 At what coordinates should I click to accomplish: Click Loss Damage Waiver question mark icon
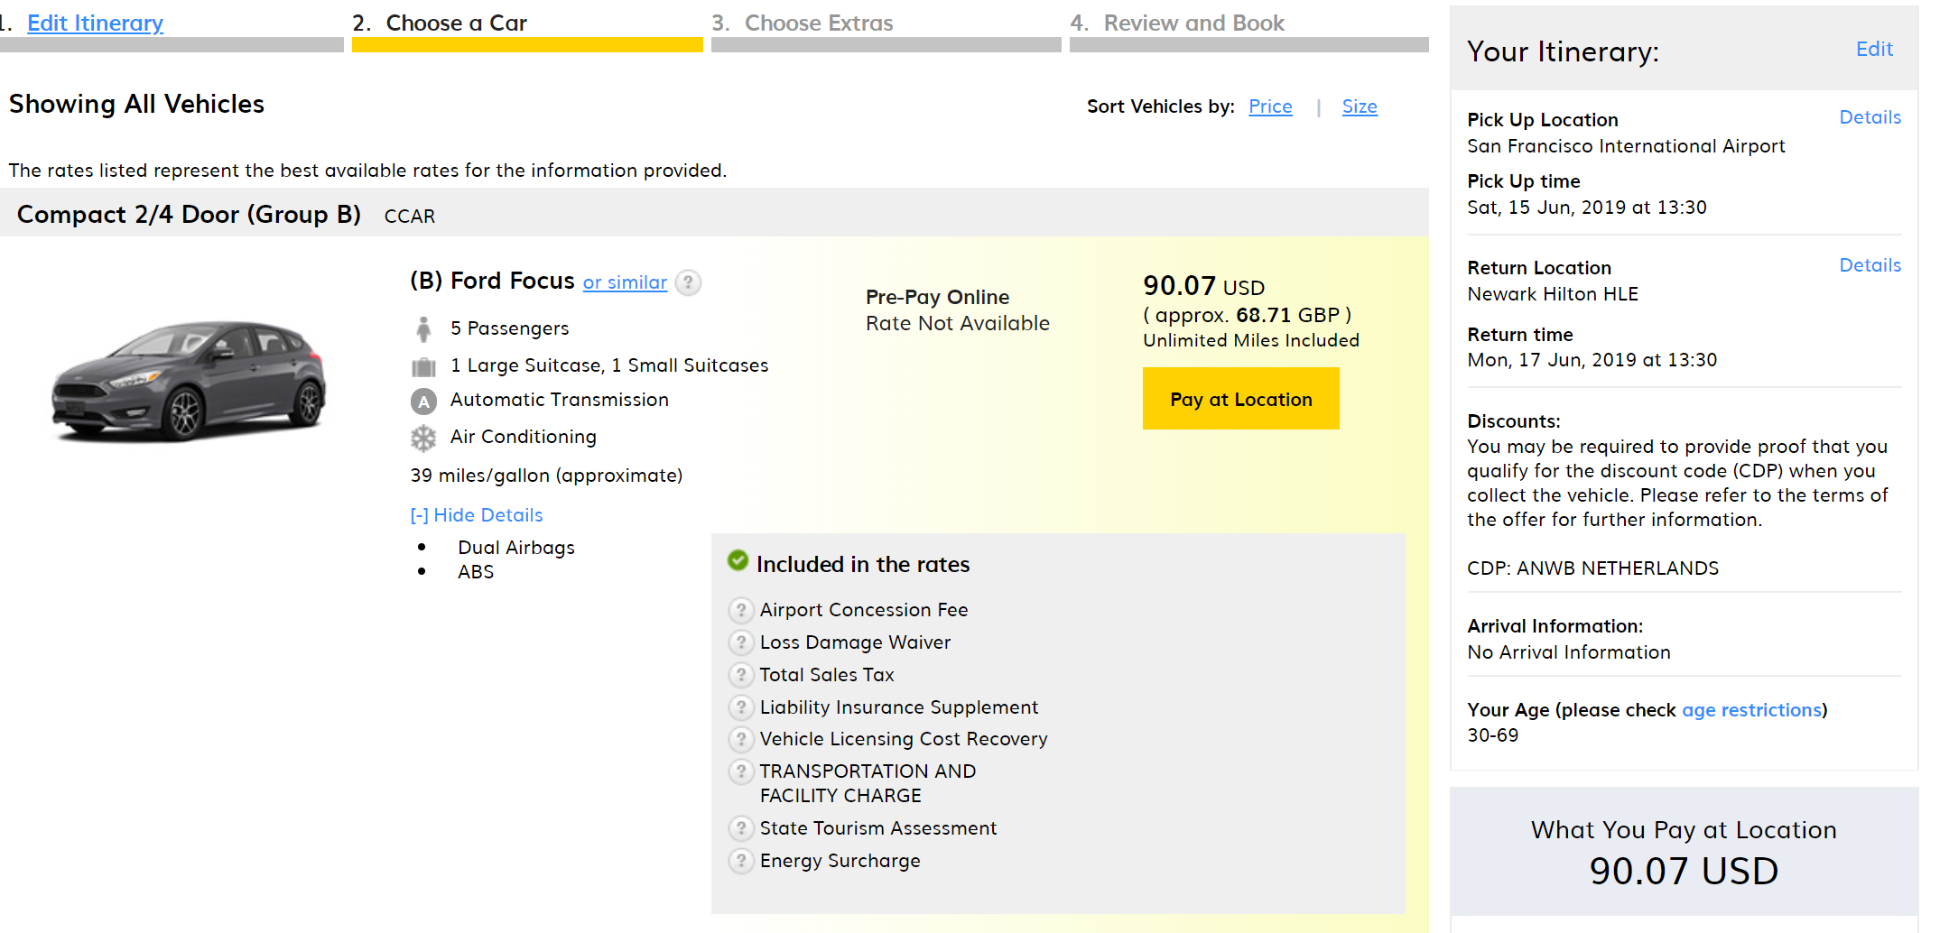pyautogui.click(x=740, y=642)
